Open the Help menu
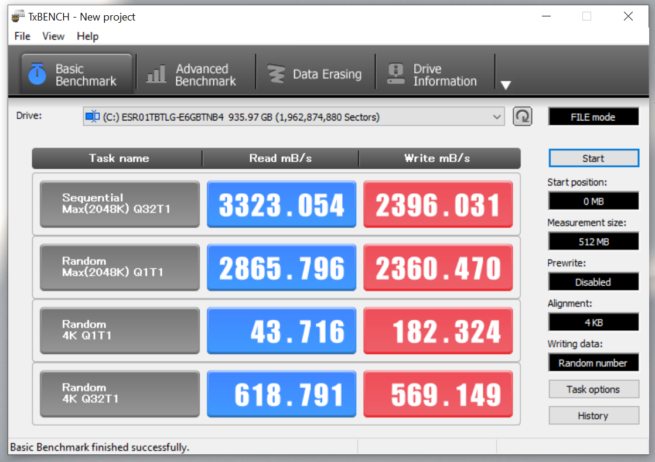The height and width of the screenshot is (462, 655). [x=88, y=36]
